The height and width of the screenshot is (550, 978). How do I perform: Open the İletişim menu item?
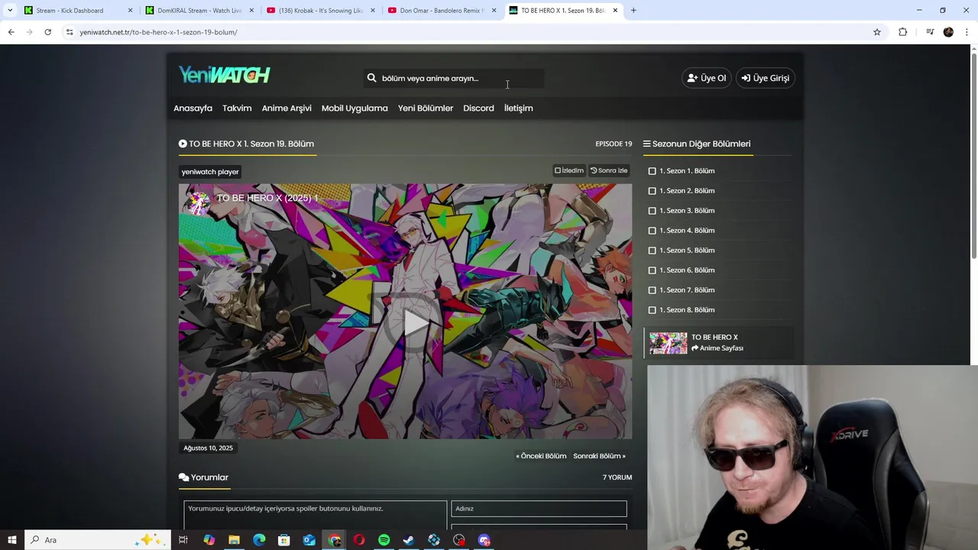click(x=518, y=108)
